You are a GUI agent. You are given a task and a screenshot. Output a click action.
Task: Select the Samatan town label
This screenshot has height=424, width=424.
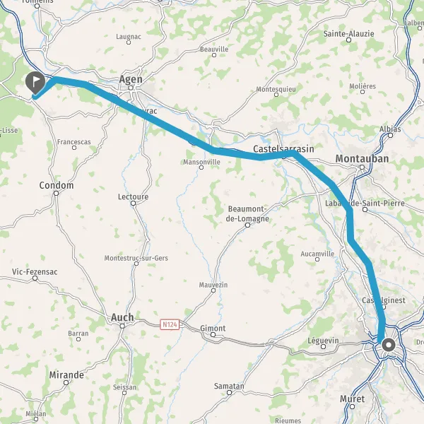(x=229, y=386)
